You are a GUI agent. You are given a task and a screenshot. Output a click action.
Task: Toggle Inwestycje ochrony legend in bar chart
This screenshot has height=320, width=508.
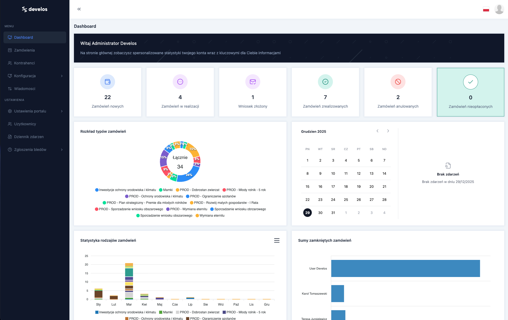click(x=125, y=312)
